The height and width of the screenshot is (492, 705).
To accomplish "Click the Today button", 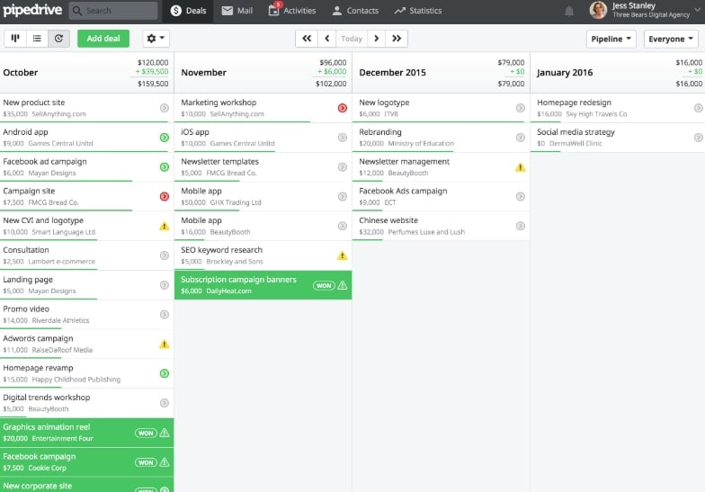I will 352,39.
